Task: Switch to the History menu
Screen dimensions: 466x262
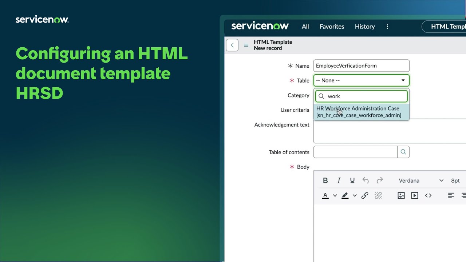Action: [x=364, y=26]
